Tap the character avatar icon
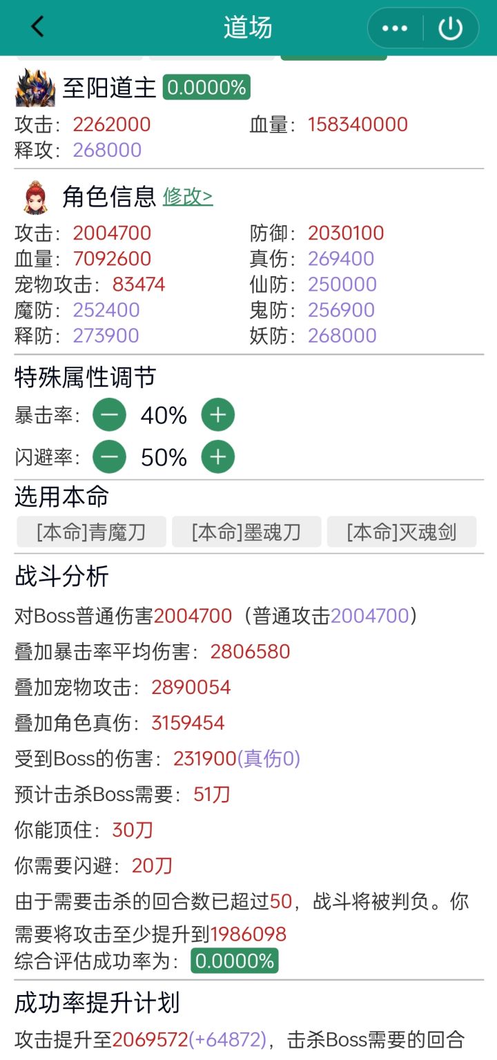Screen dimensions: 497x1060 [35, 197]
